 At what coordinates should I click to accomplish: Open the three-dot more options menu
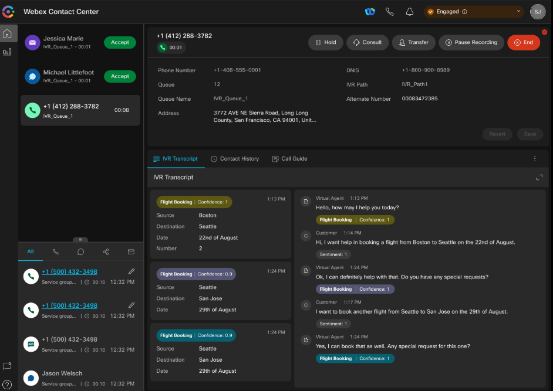point(535,158)
